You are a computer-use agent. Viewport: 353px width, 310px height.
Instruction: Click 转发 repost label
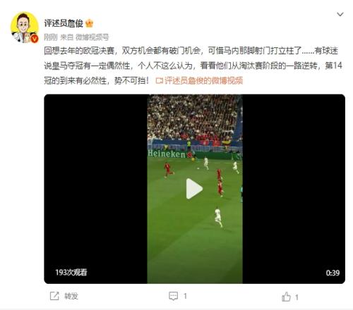pos(71,296)
